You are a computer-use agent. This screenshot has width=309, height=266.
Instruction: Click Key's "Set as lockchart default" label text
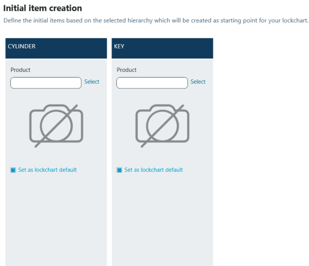click(x=154, y=170)
